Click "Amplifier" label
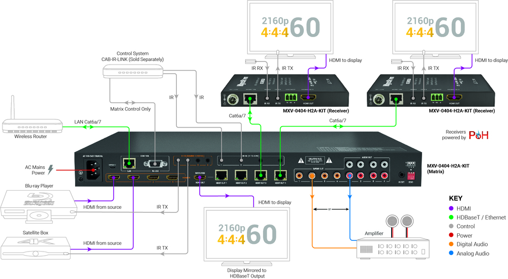 [374, 233]
